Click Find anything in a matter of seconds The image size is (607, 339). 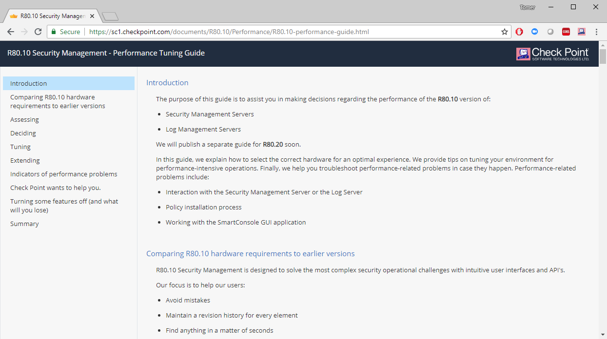click(219, 330)
